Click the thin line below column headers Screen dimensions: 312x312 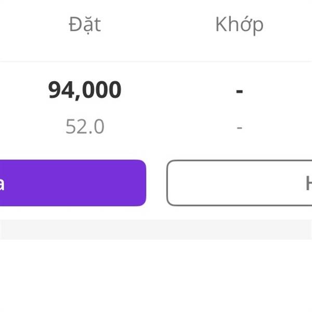[x=156, y=61]
